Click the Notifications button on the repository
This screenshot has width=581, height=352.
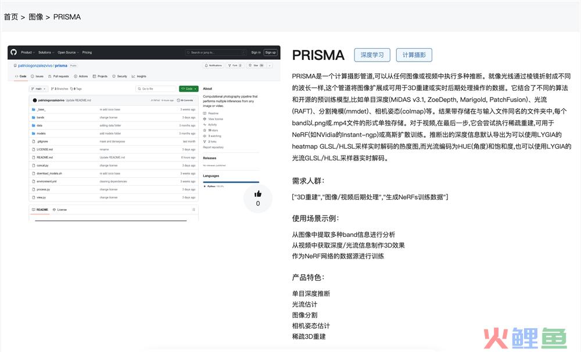coord(213,66)
